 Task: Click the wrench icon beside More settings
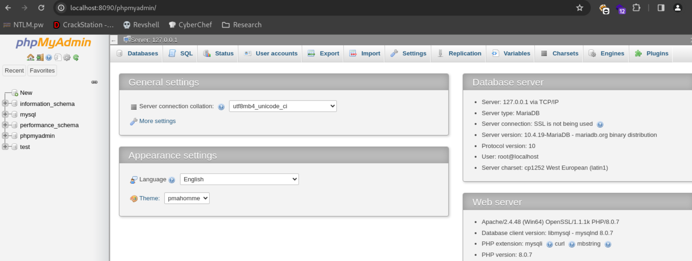tap(134, 121)
